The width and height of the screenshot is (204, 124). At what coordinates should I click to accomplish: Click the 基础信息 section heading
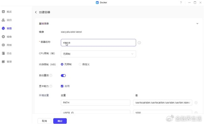coord(44,24)
